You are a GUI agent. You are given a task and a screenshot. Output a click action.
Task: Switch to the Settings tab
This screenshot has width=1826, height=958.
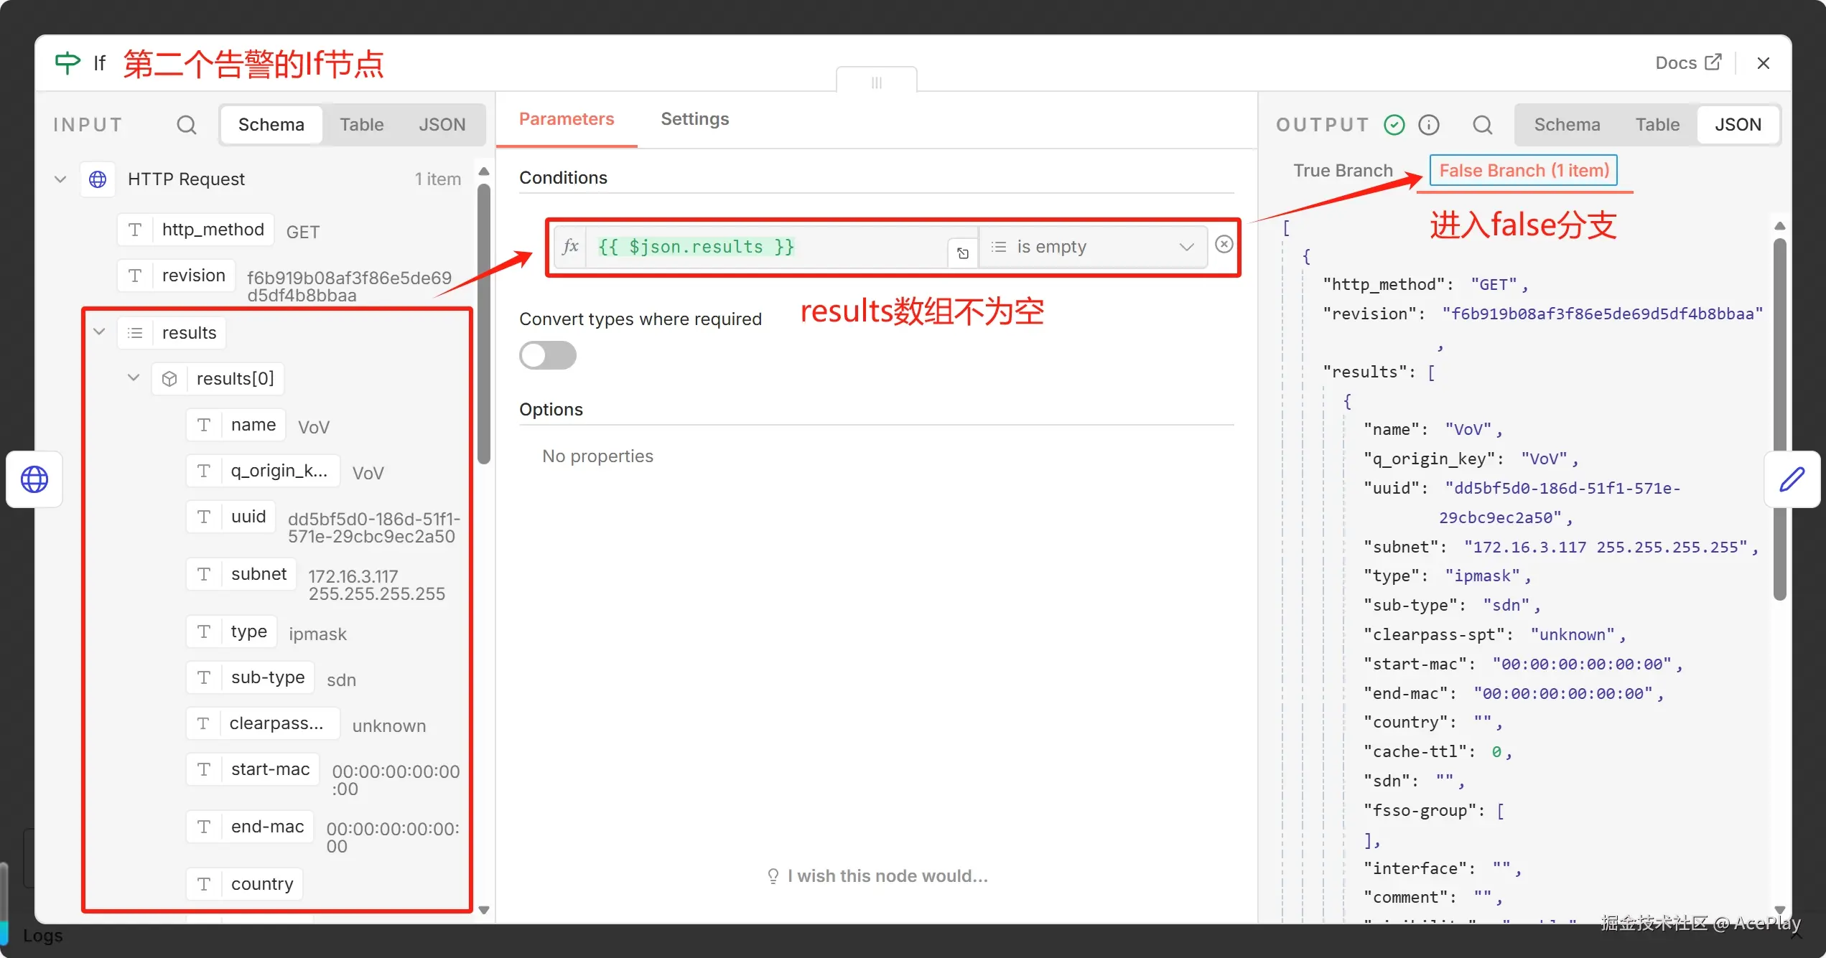tap(694, 119)
